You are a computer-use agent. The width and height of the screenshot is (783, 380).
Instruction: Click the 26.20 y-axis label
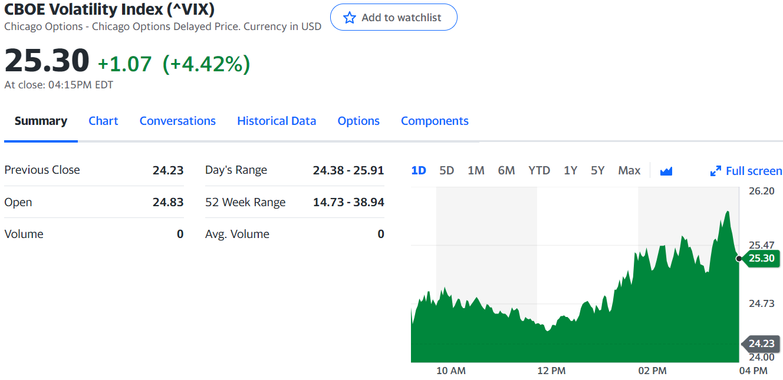[x=761, y=191]
